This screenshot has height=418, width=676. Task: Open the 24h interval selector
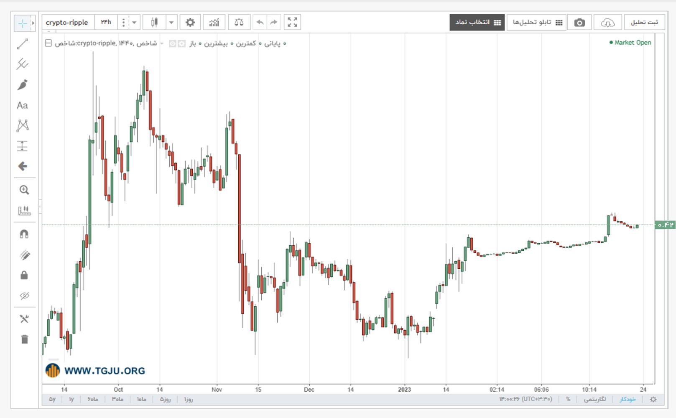(106, 22)
